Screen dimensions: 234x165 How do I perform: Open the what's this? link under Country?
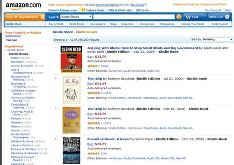click(13, 35)
